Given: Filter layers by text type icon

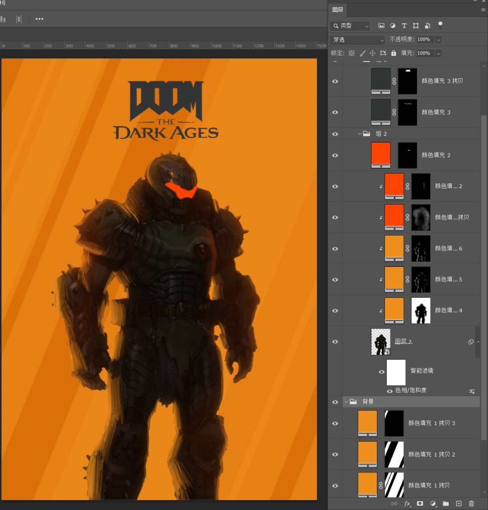Looking at the screenshot, I should point(404,26).
